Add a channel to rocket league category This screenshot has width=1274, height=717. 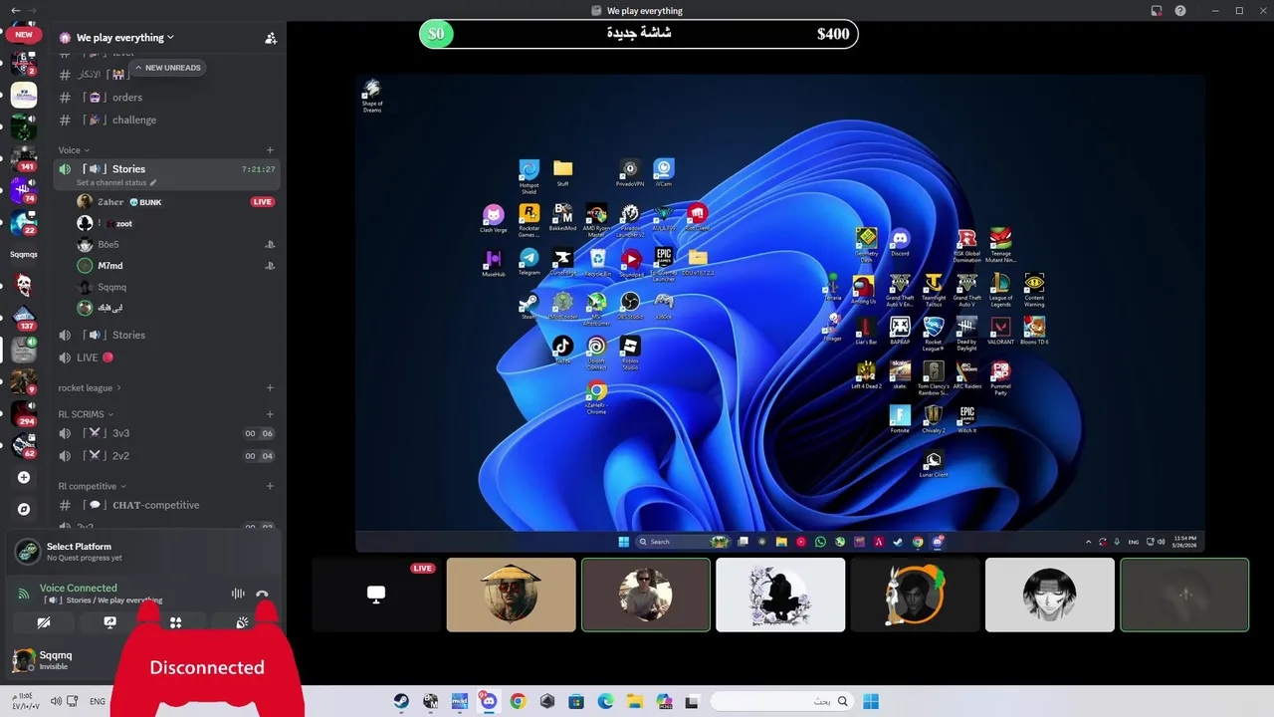(x=270, y=388)
